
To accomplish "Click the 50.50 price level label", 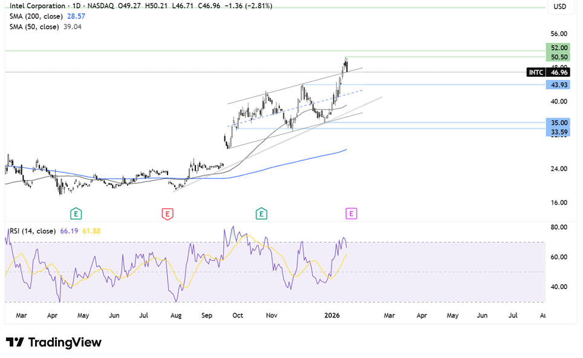I will [559, 57].
